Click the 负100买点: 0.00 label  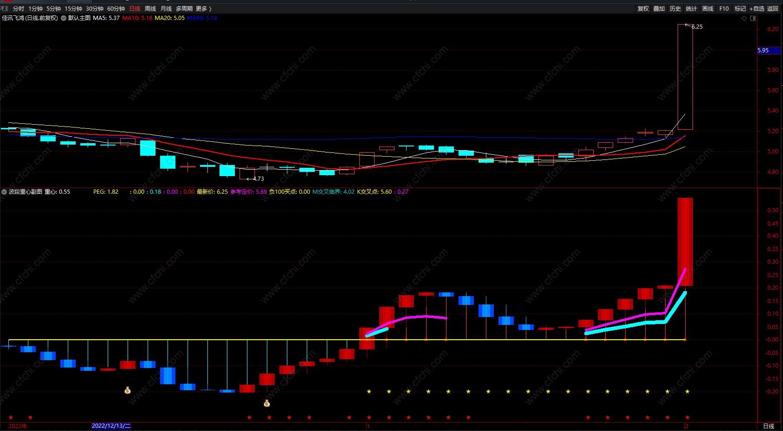pyautogui.click(x=290, y=192)
